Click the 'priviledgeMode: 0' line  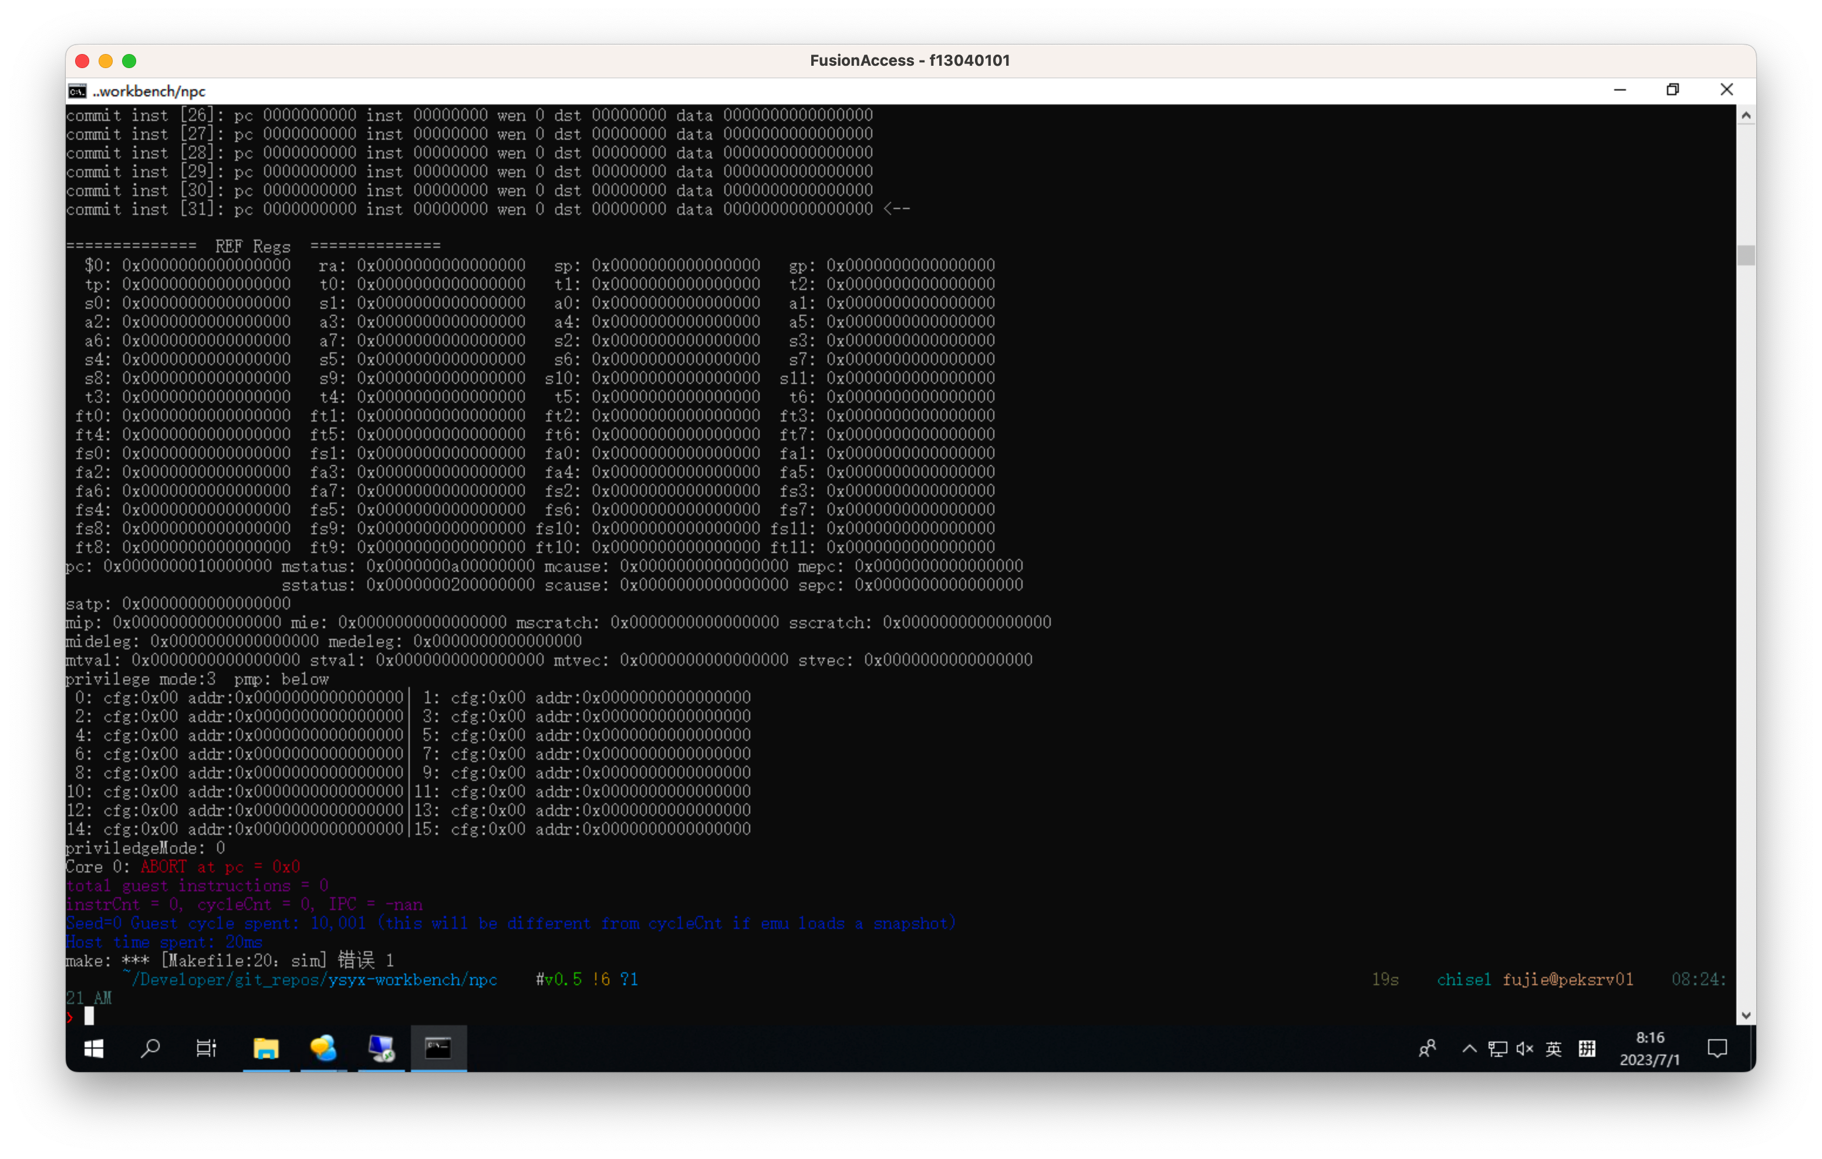[x=145, y=848]
